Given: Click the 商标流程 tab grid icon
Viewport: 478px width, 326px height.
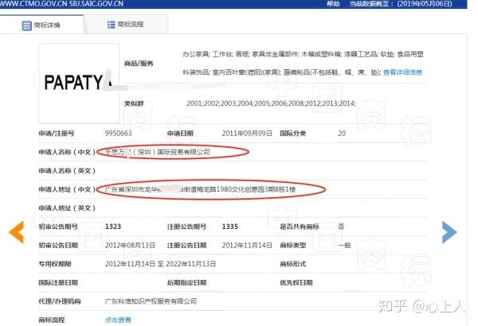Looking at the screenshot, I should (111, 25).
